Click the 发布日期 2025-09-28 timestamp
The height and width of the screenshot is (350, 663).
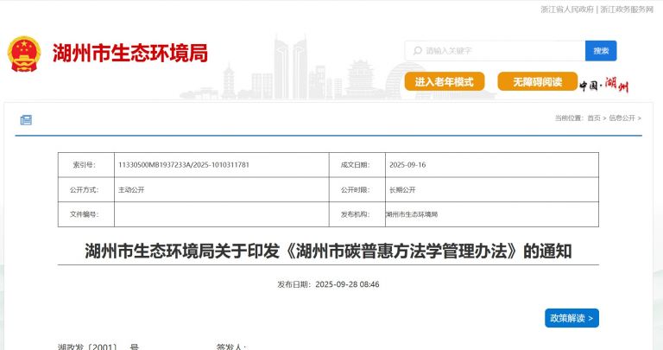[328, 283]
